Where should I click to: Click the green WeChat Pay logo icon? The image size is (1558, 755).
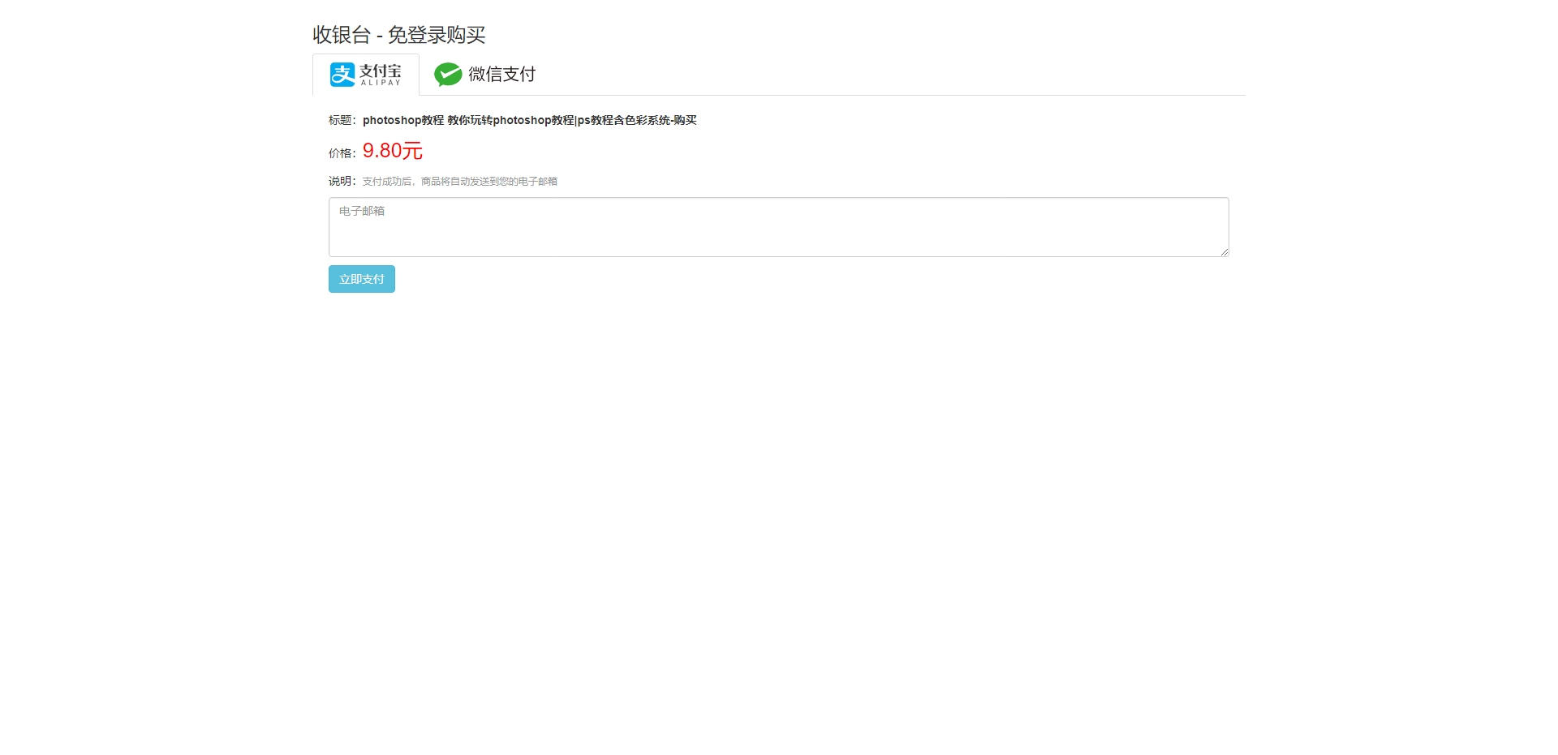click(x=448, y=75)
